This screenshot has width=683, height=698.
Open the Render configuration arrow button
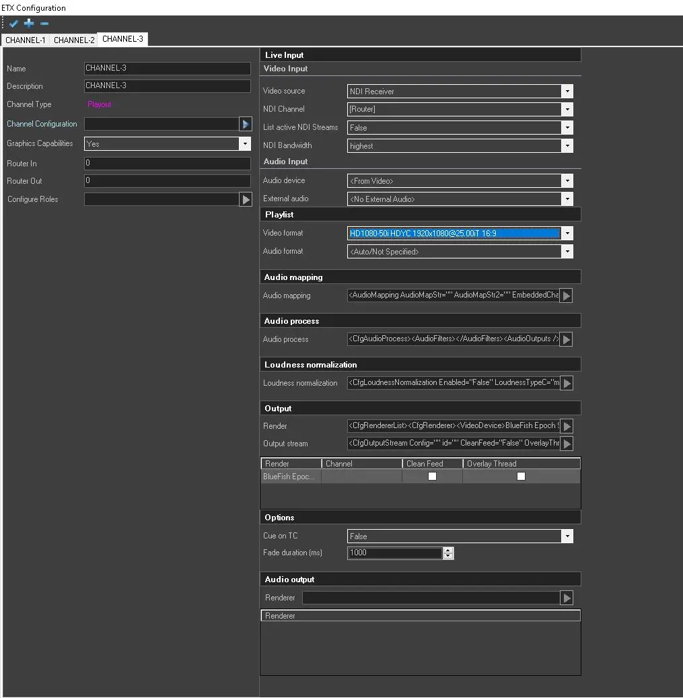click(567, 427)
